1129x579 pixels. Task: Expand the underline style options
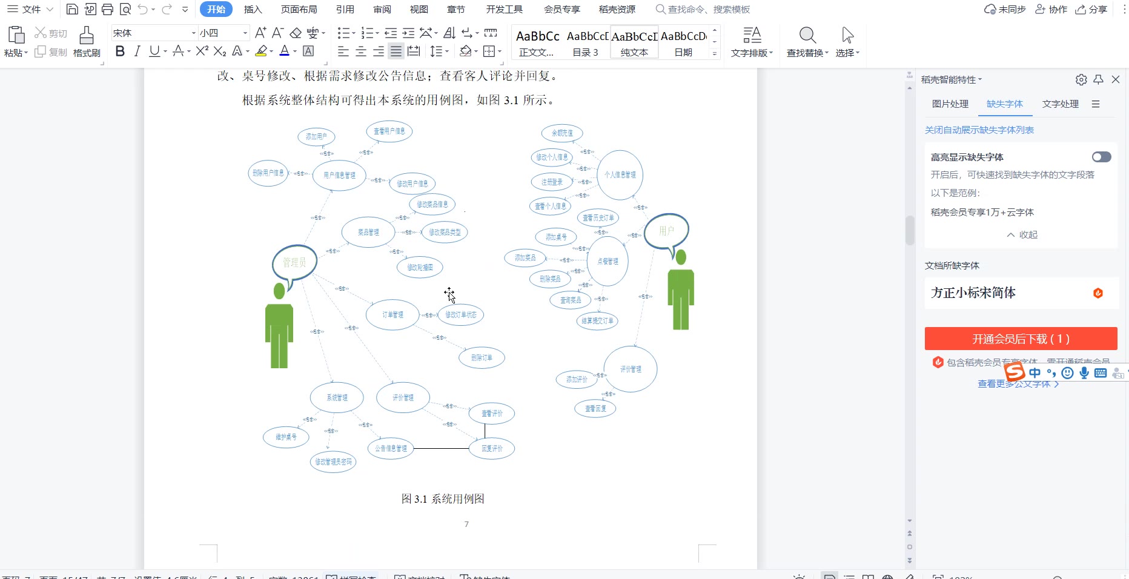165,51
